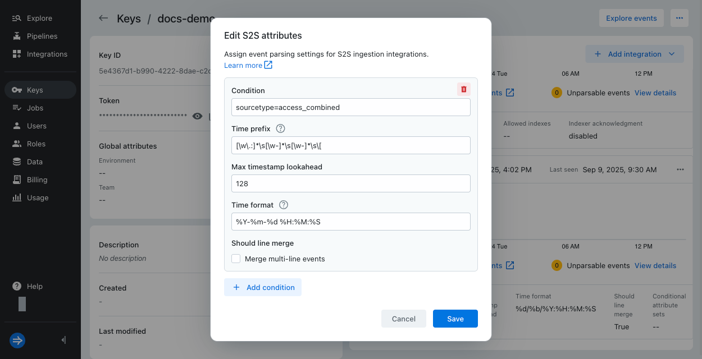
Task: Click the Time prefix help icon
Action: (280, 128)
